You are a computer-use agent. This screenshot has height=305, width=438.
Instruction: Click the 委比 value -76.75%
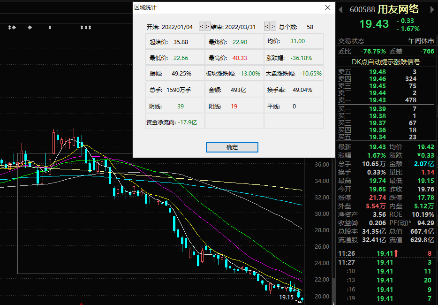click(x=373, y=51)
